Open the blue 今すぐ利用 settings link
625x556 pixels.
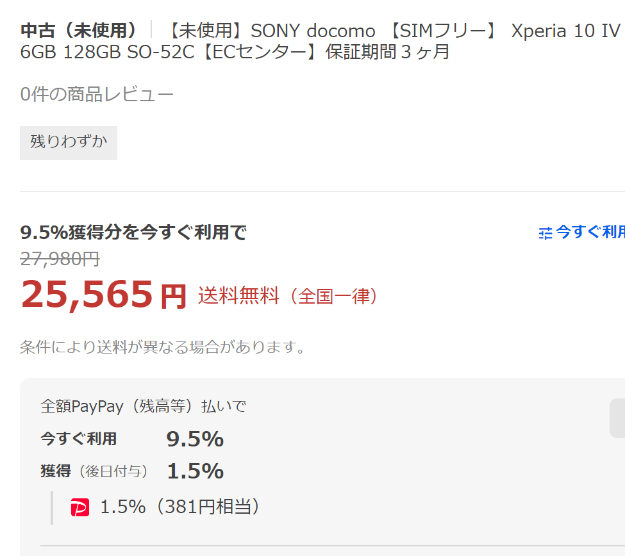pyautogui.click(x=590, y=232)
